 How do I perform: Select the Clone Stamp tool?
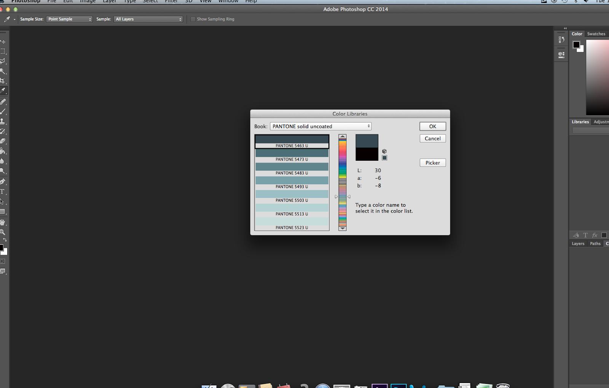point(3,121)
